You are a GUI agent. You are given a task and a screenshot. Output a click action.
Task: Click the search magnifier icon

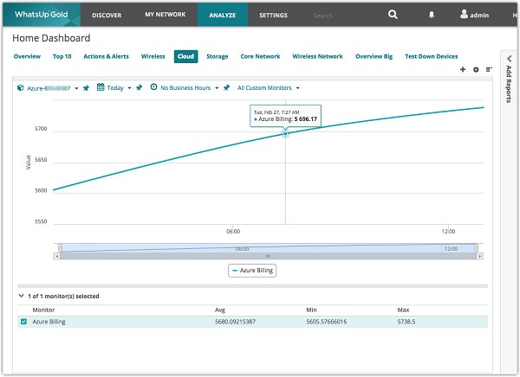(393, 15)
